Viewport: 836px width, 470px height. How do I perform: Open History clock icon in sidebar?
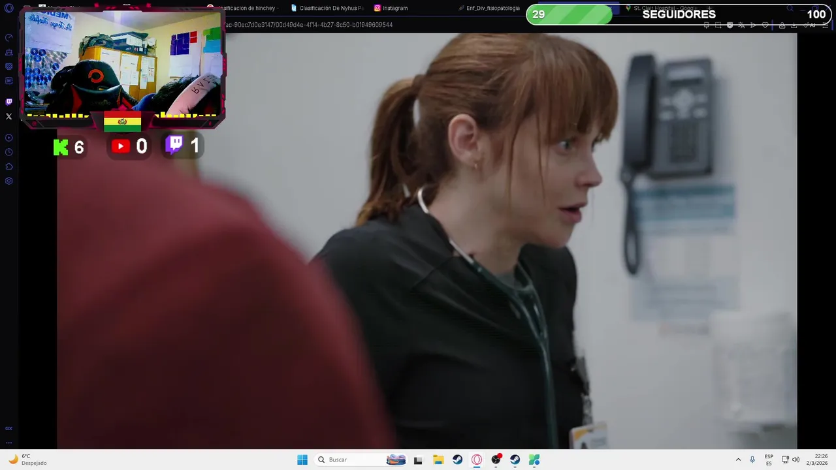8,152
